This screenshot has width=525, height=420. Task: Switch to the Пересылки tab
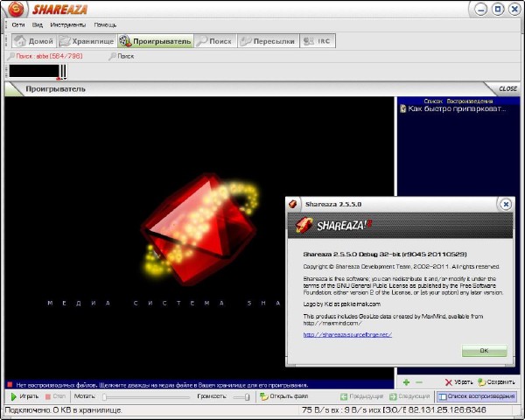pos(270,41)
